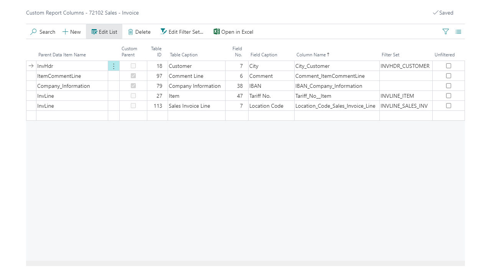Toggle the filter pane funnel icon
The height and width of the screenshot is (276, 491).
(x=445, y=32)
